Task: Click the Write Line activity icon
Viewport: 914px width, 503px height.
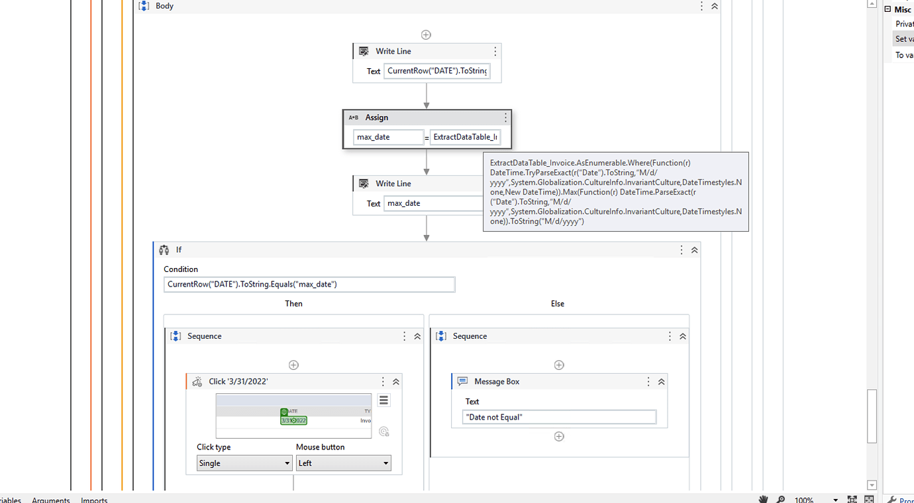Action: pyautogui.click(x=362, y=51)
